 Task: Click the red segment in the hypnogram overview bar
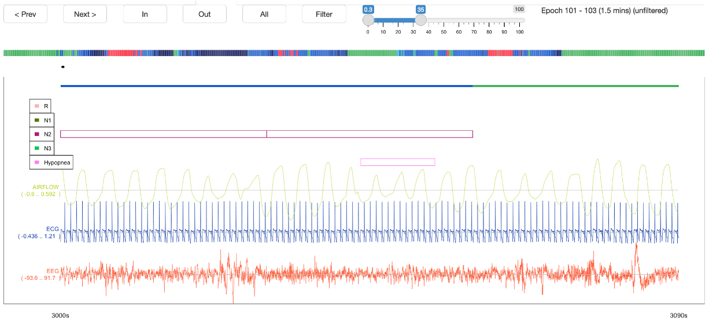click(120, 53)
